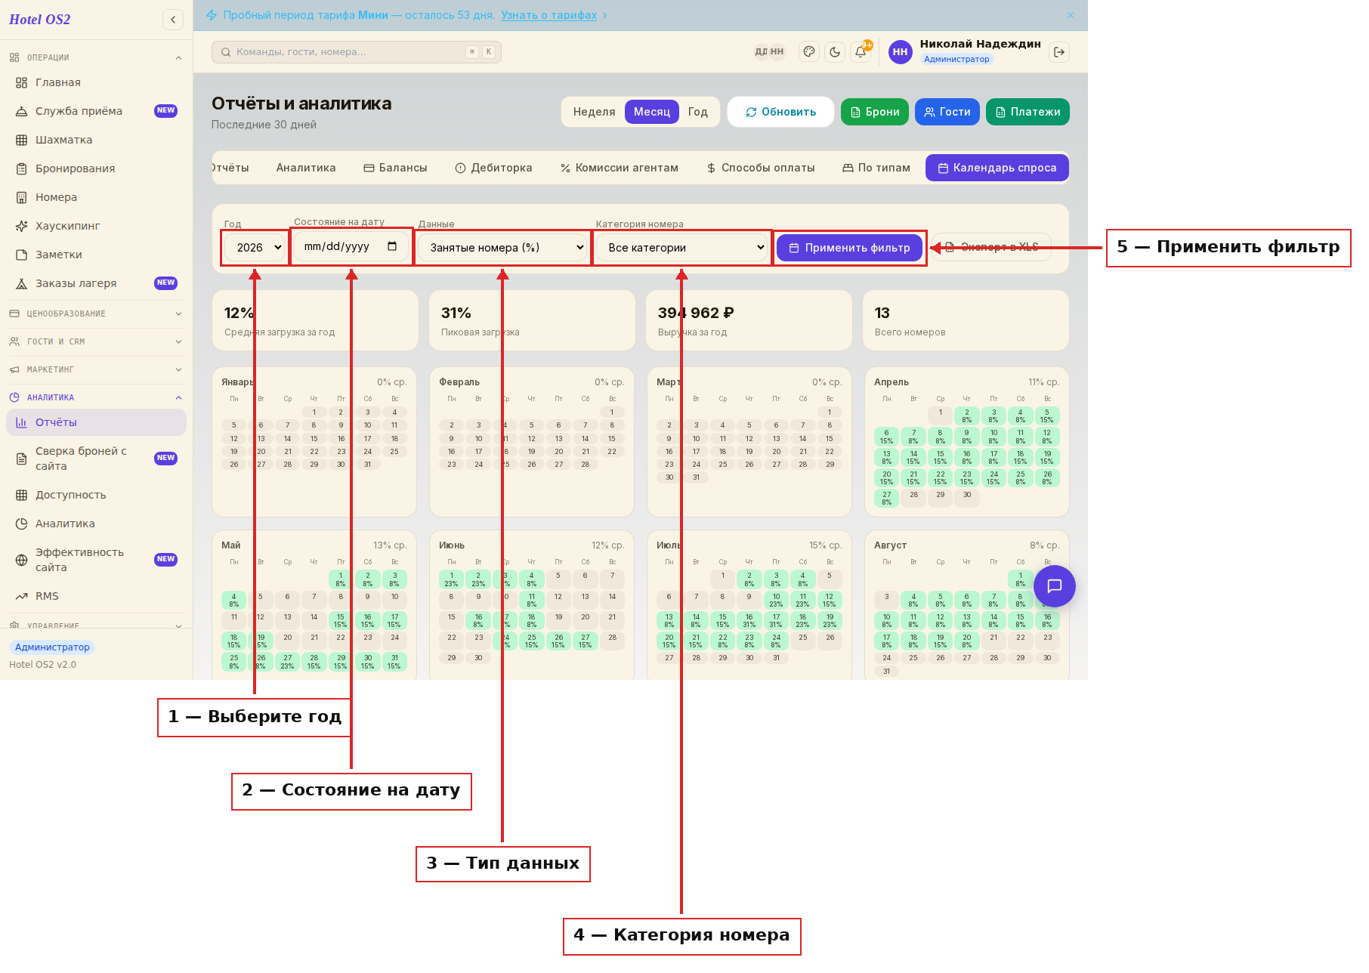Open the Все категории dropdown
The width and height of the screenshot is (1369, 973).
click(682, 248)
